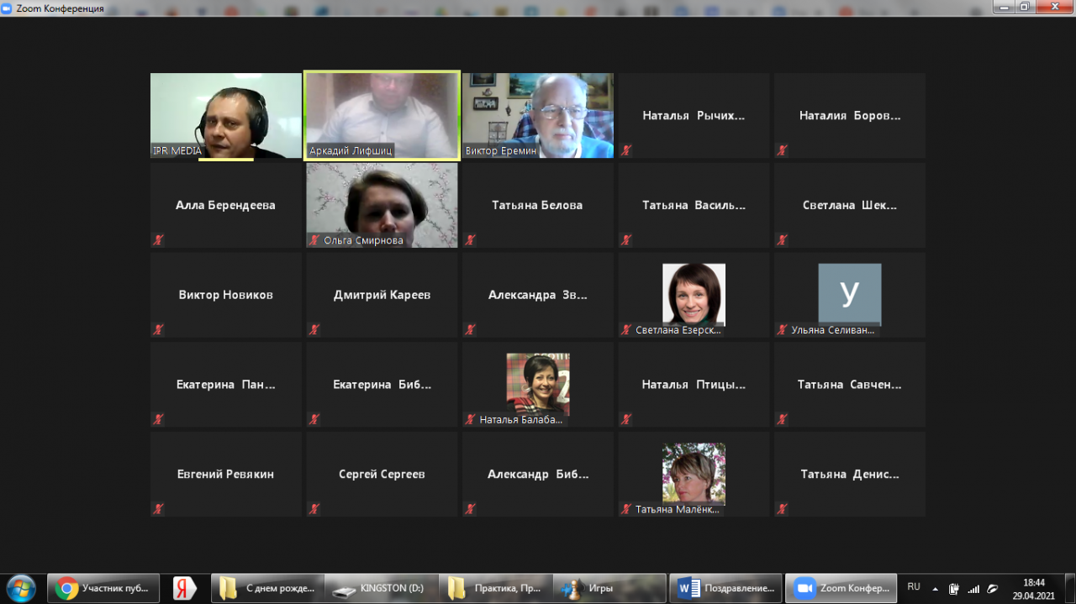Screen dimensions: 1076x604
Task: Select IPR MEDIA video tile
Action: click(x=225, y=115)
